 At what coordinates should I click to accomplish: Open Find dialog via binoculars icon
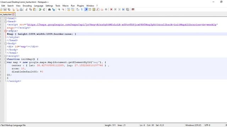[x=49, y=10]
